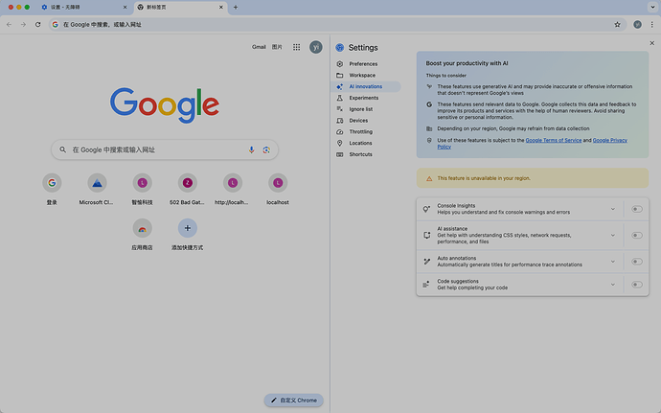Open the Chrome three-dot menu
Screen dimensions: 661x413
651,25
